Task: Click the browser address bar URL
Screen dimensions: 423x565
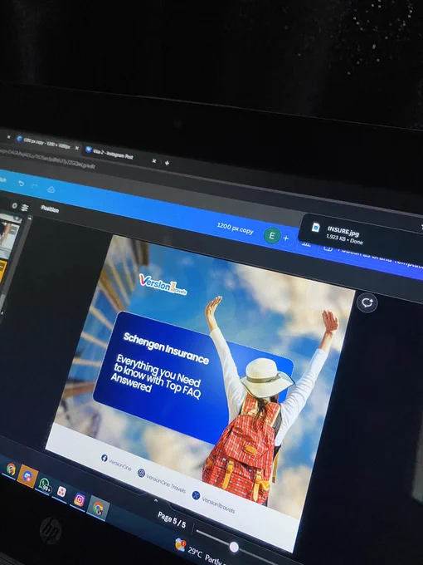Action: (46, 159)
